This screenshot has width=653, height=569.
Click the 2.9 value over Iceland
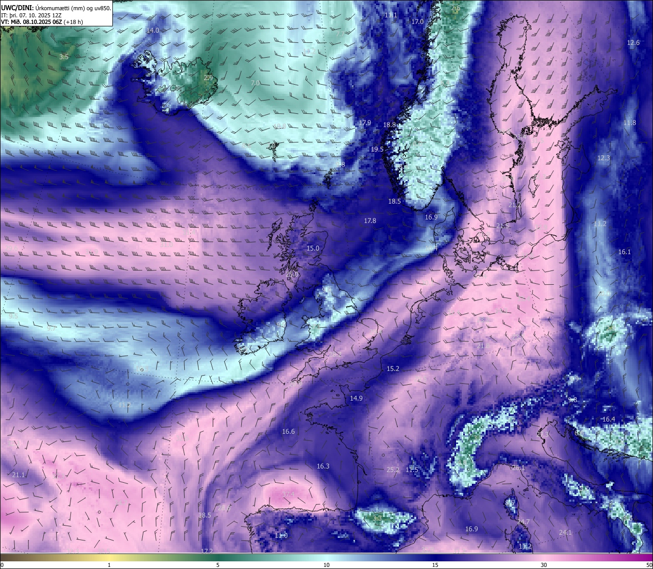coord(208,78)
